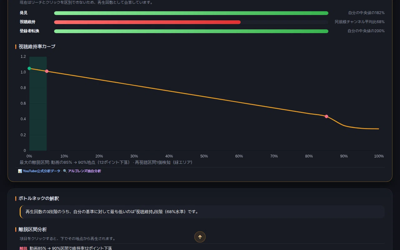The height and width of the screenshot is (250, 400).
Task: Click the hint text 項目をクリックすると、下でその地点から再生されます。
Action: coord(67,239)
